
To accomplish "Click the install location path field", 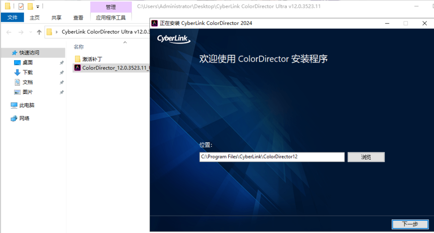I will [272, 157].
